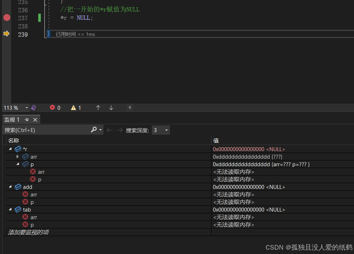Screen dimensions: 354x254
Task: Open the 搜索深度 dropdown showing 3
Action: 161,130
